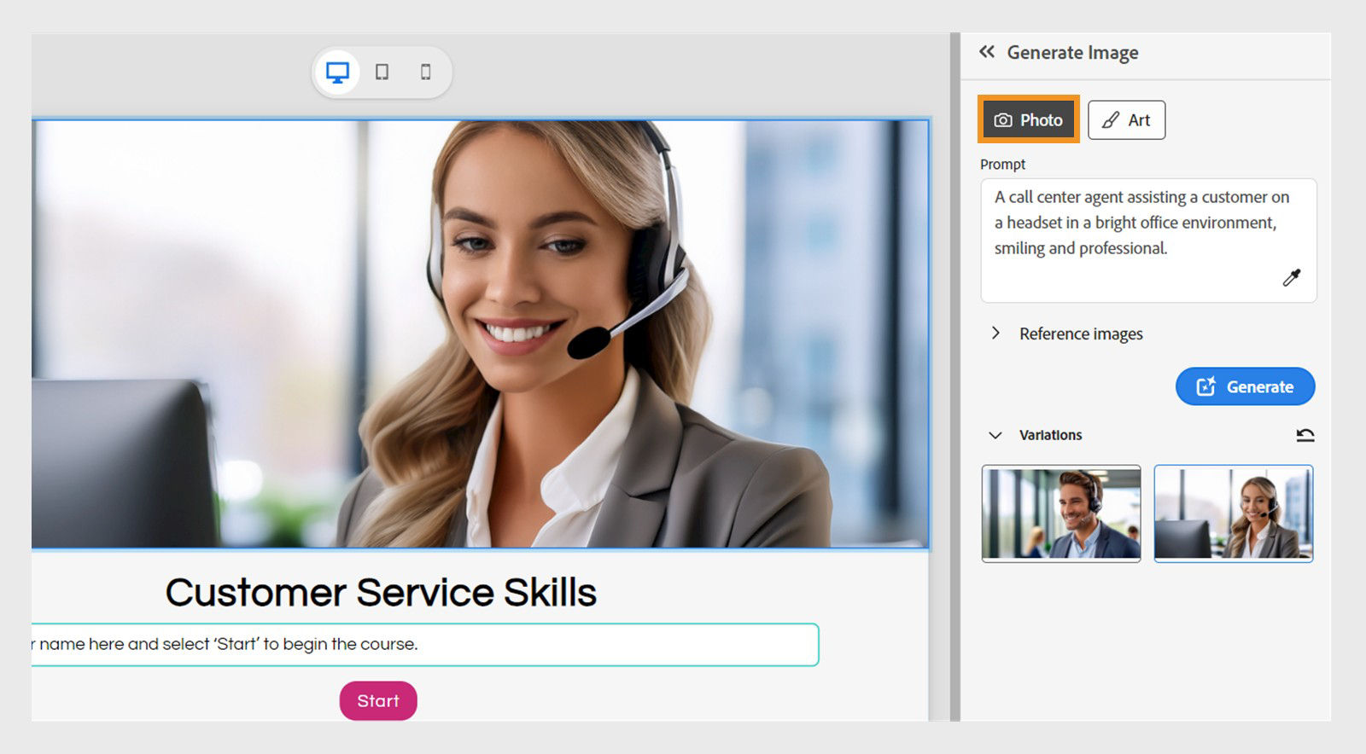The width and height of the screenshot is (1366, 754).
Task: Select the Photo style toggle
Action: (1029, 119)
